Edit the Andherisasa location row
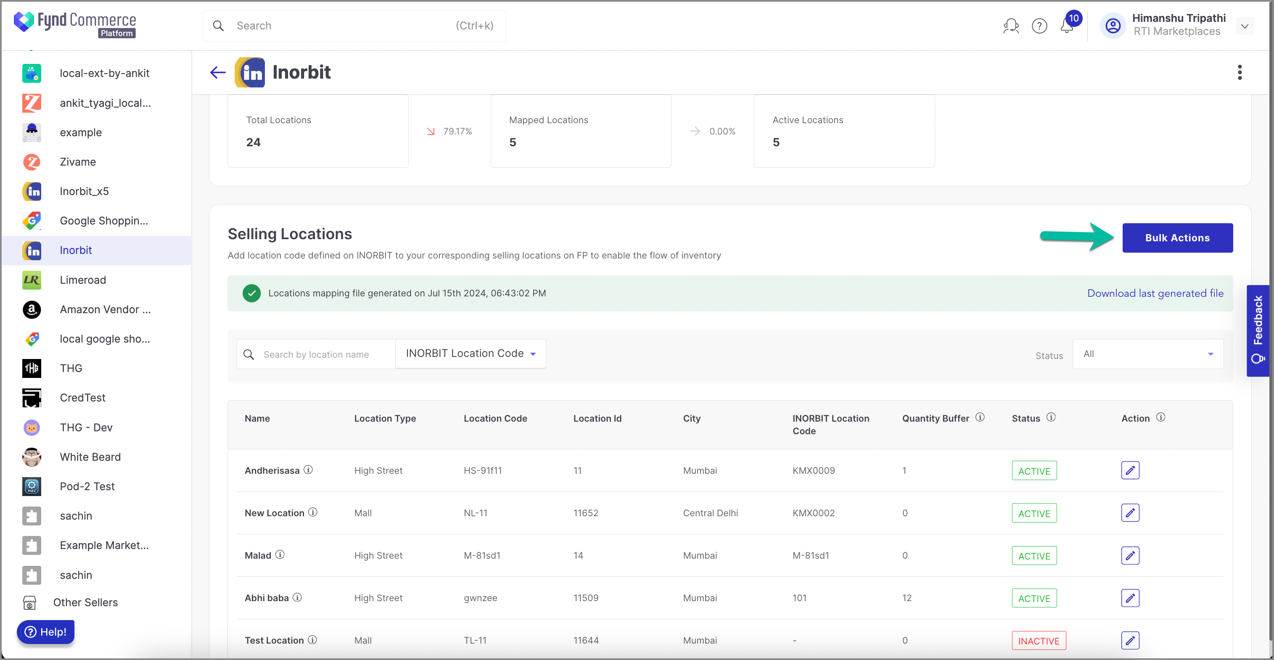The width and height of the screenshot is (1274, 660). 1130,470
